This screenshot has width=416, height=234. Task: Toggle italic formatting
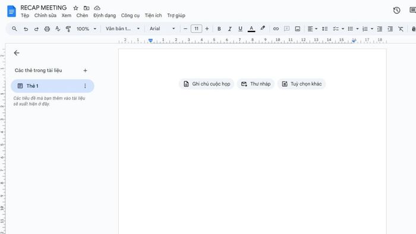(x=230, y=29)
